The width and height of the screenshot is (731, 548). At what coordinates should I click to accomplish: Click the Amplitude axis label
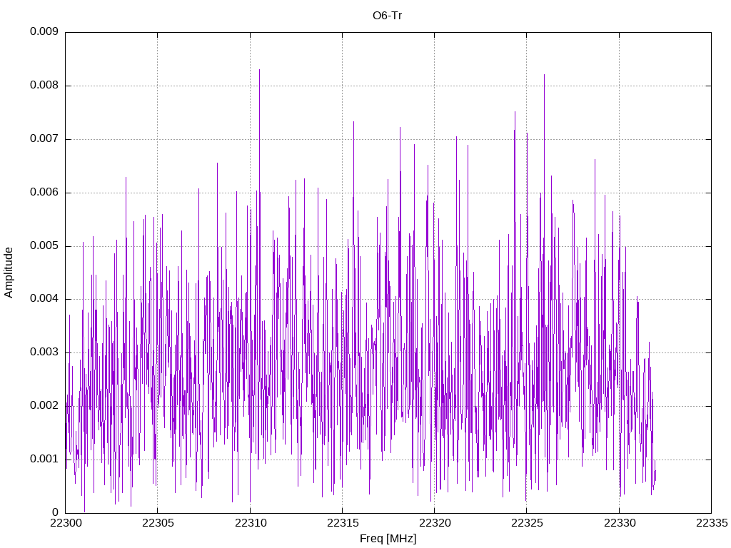9,273
